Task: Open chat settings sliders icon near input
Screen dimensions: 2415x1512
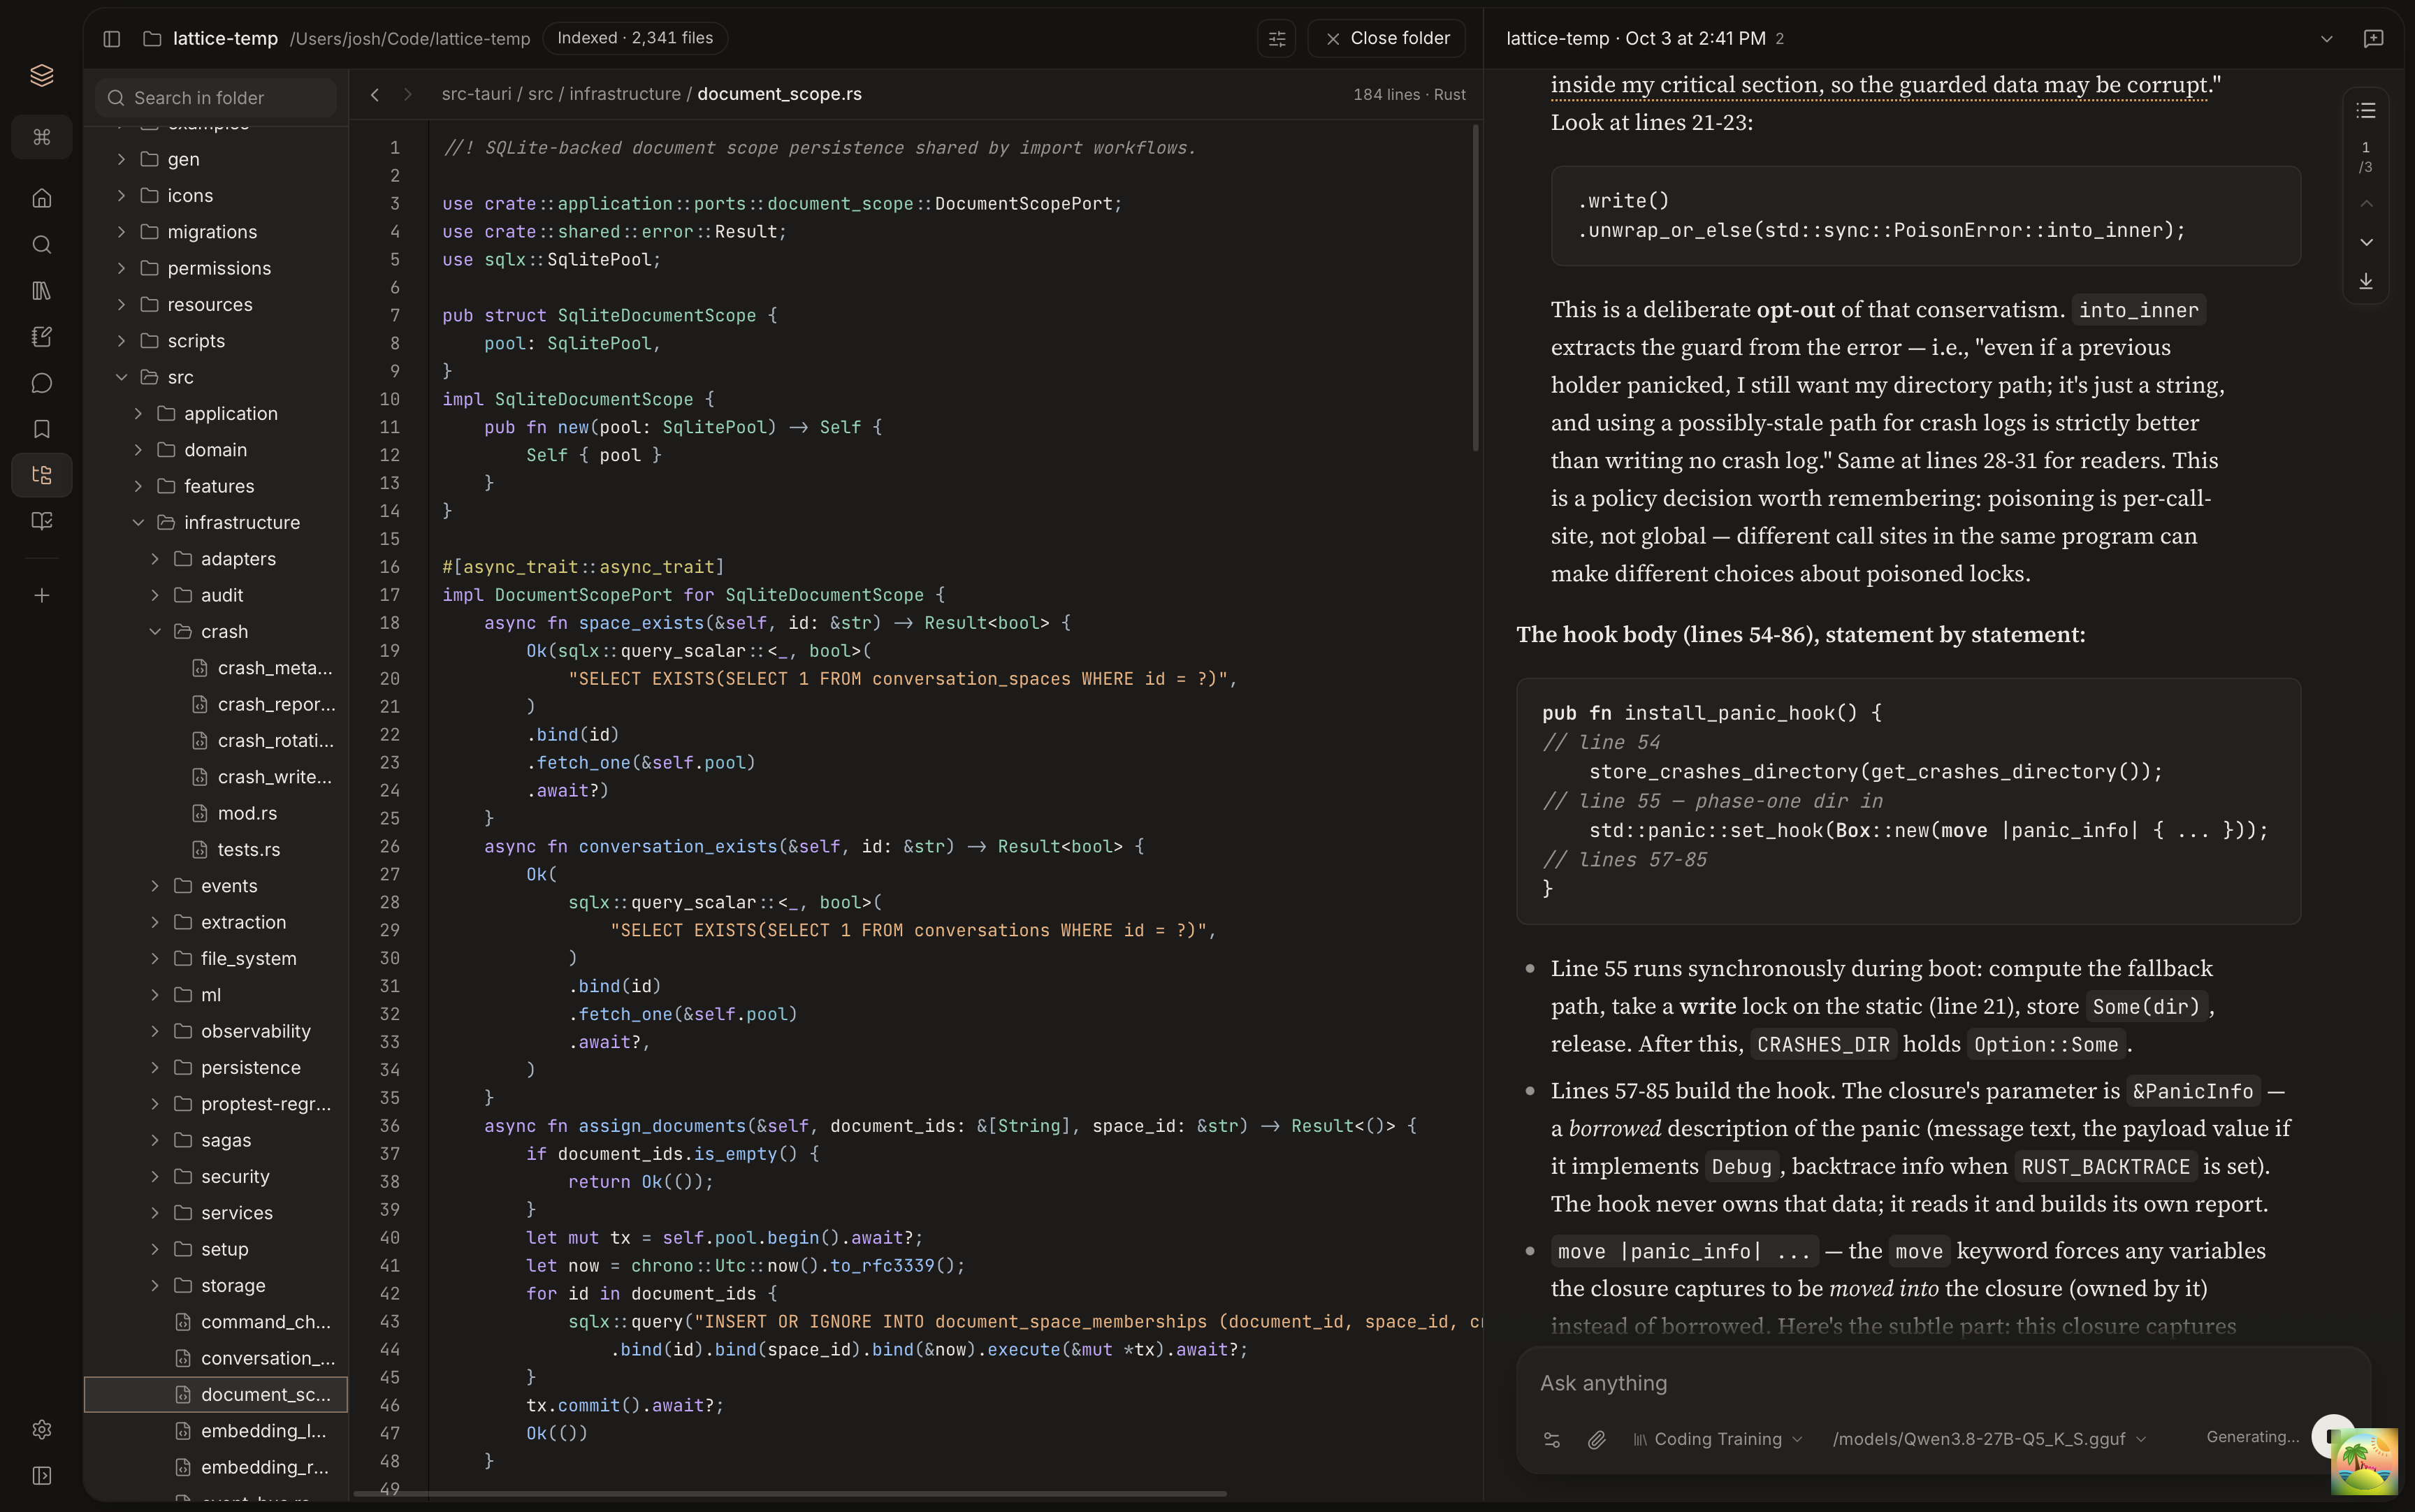Action: (x=1552, y=1439)
